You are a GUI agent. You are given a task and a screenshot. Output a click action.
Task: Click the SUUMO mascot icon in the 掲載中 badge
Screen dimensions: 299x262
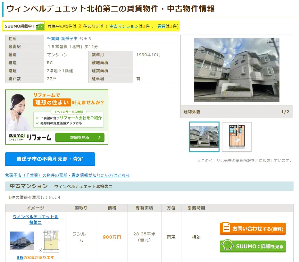point(40,27)
